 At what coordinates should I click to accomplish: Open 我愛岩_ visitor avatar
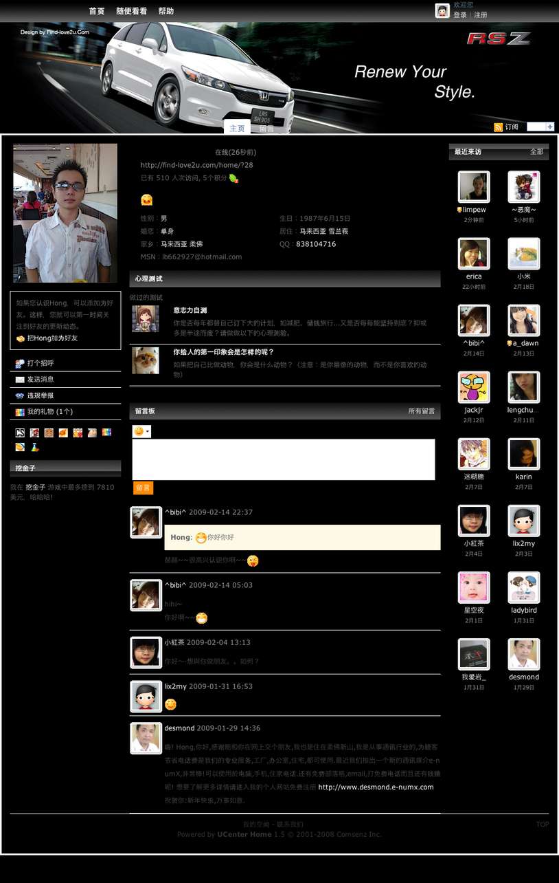474,654
